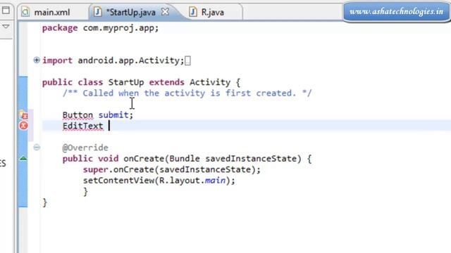
Task: Click 'Activity {' superclass name in class declaration
Action: [x=214, y=82]
